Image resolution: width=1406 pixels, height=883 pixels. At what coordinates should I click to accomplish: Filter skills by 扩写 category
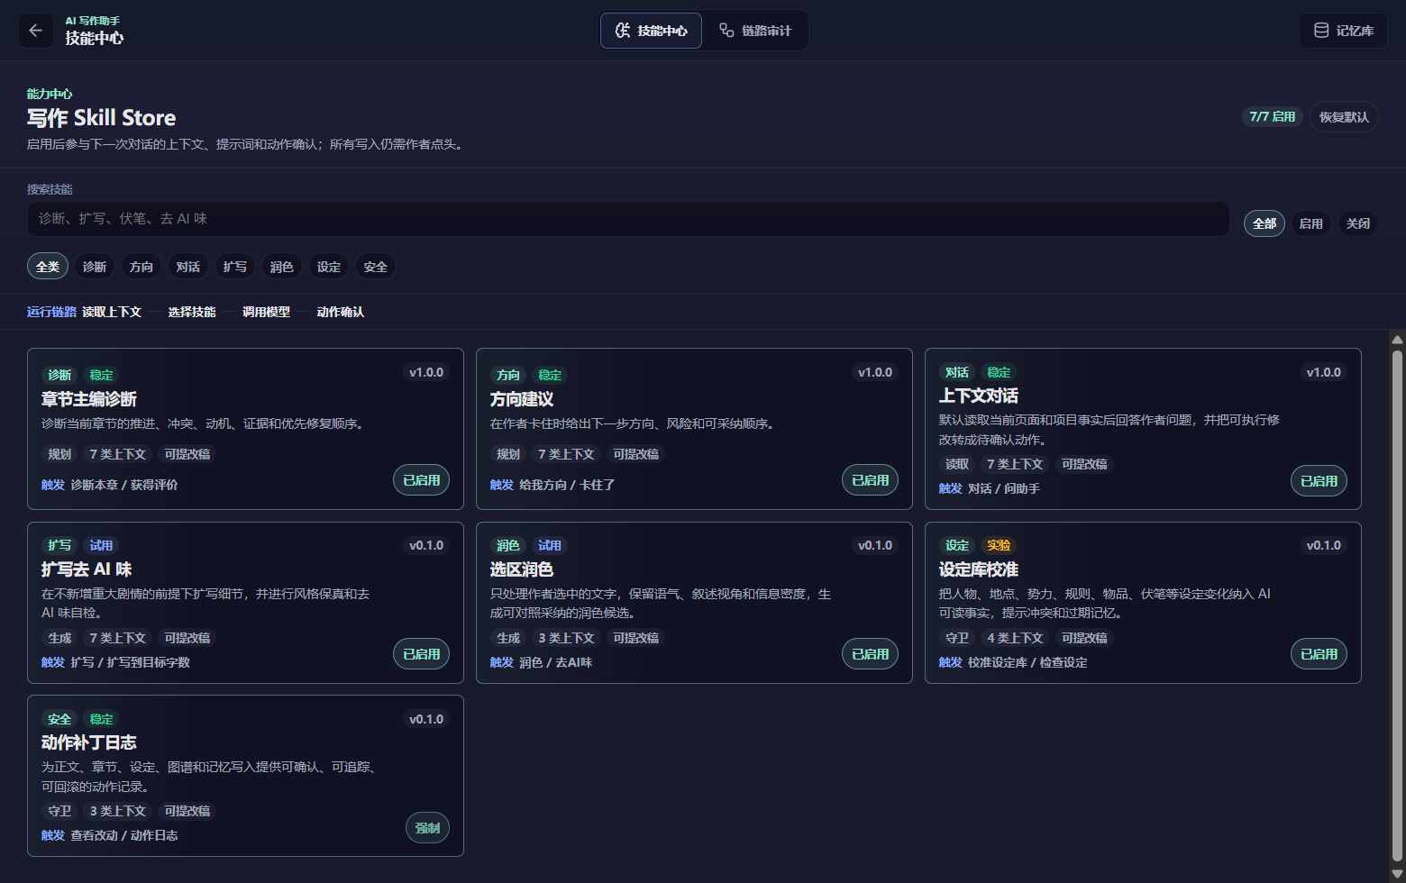tap(235, 267)
